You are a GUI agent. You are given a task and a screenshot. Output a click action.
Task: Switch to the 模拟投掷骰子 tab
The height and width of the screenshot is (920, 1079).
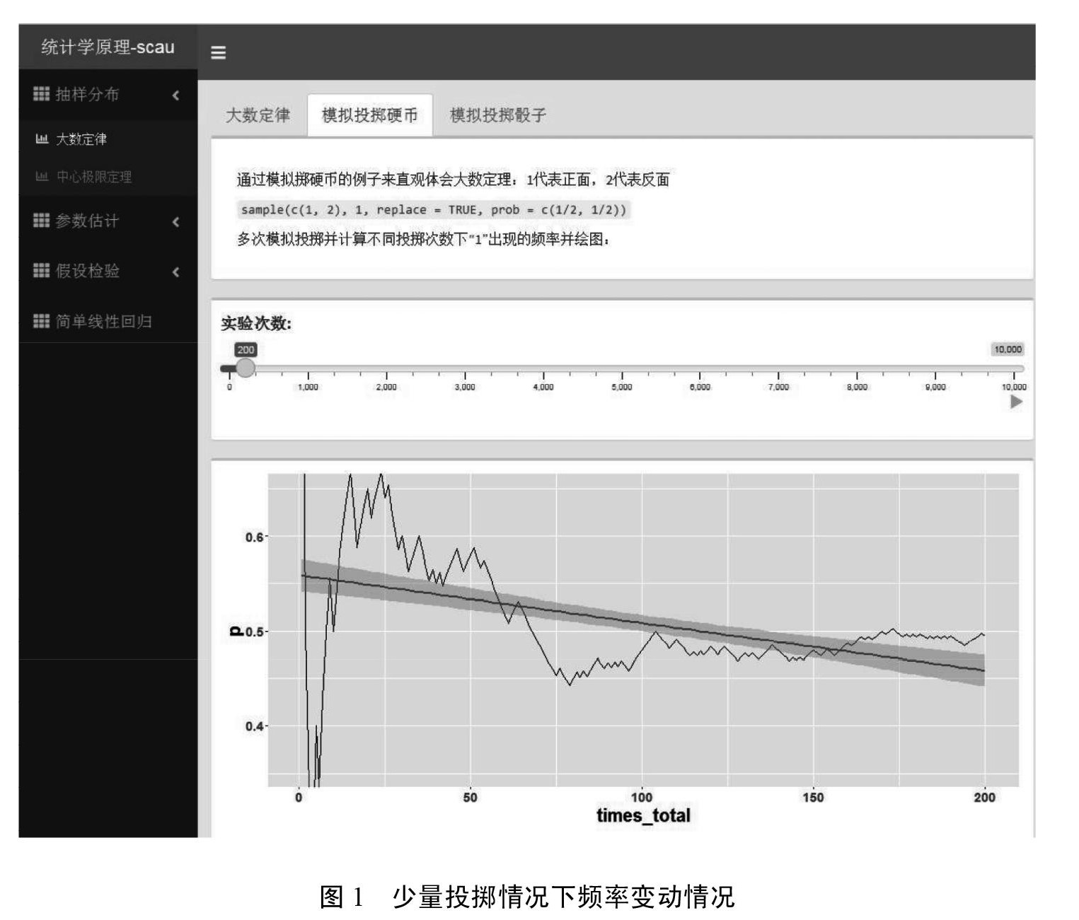(x=498, y=115)
